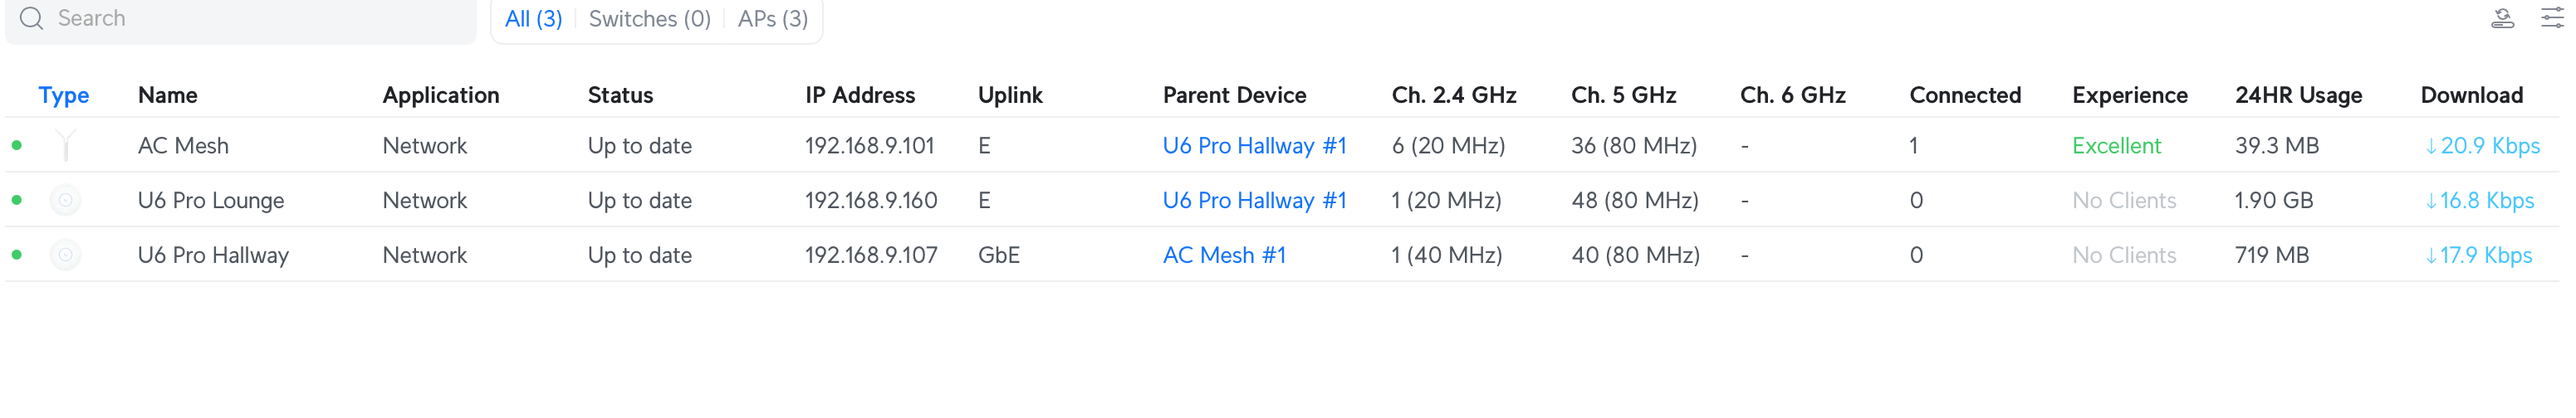The image size is (2576, 418).
Task: Click the AC Mesh green status dot
Action: coord(17,146)
